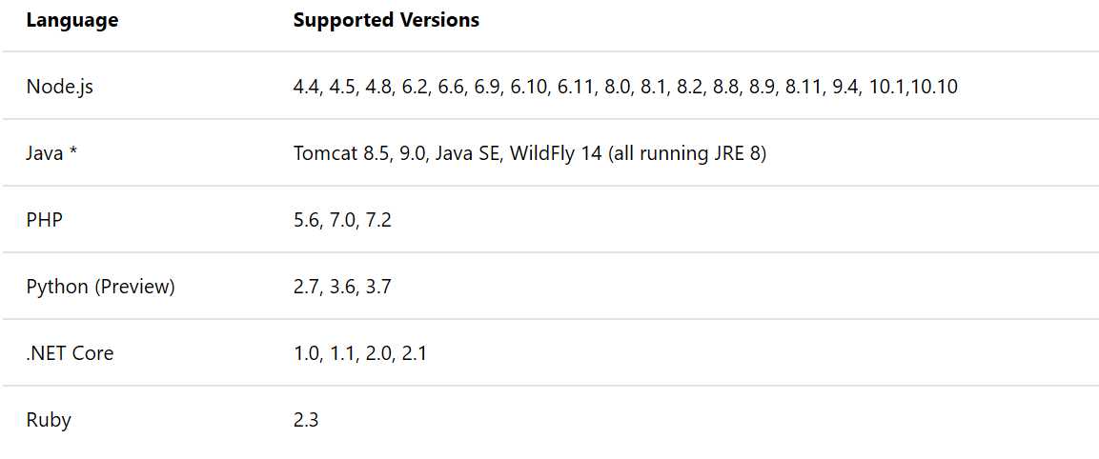Click the Ruby version 2.3 cell
Image resolution: width=1099 pixels, height=459 pixels.
point(306,421)
